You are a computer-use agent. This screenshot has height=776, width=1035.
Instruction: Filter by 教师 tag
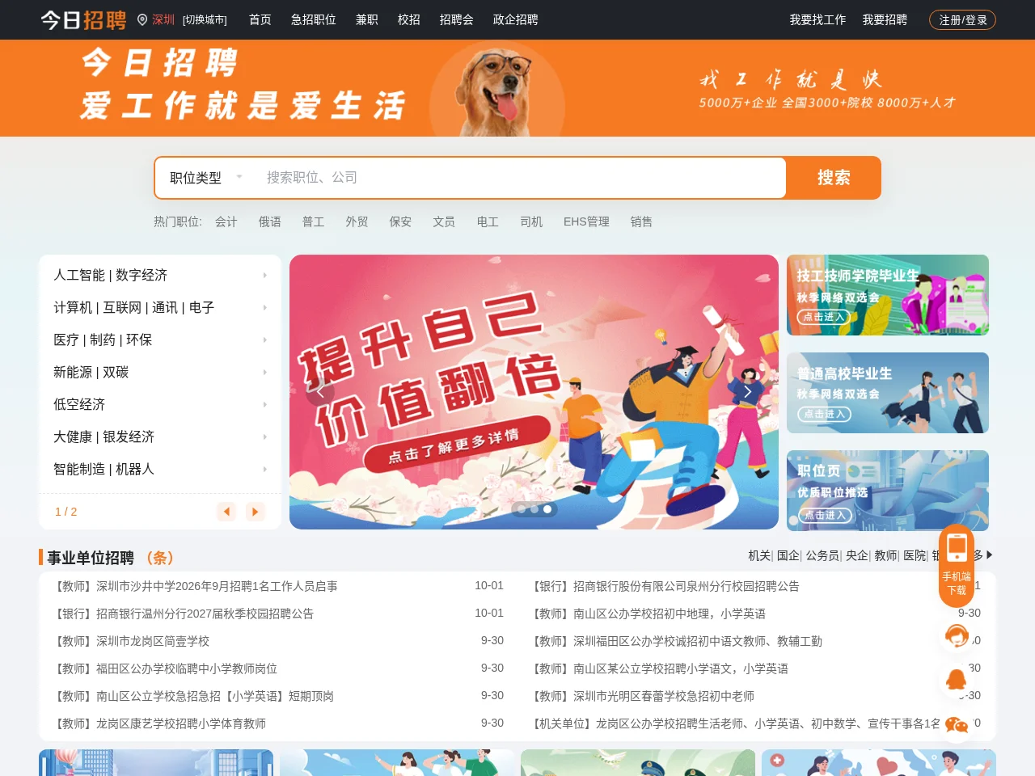coord(885,555)
